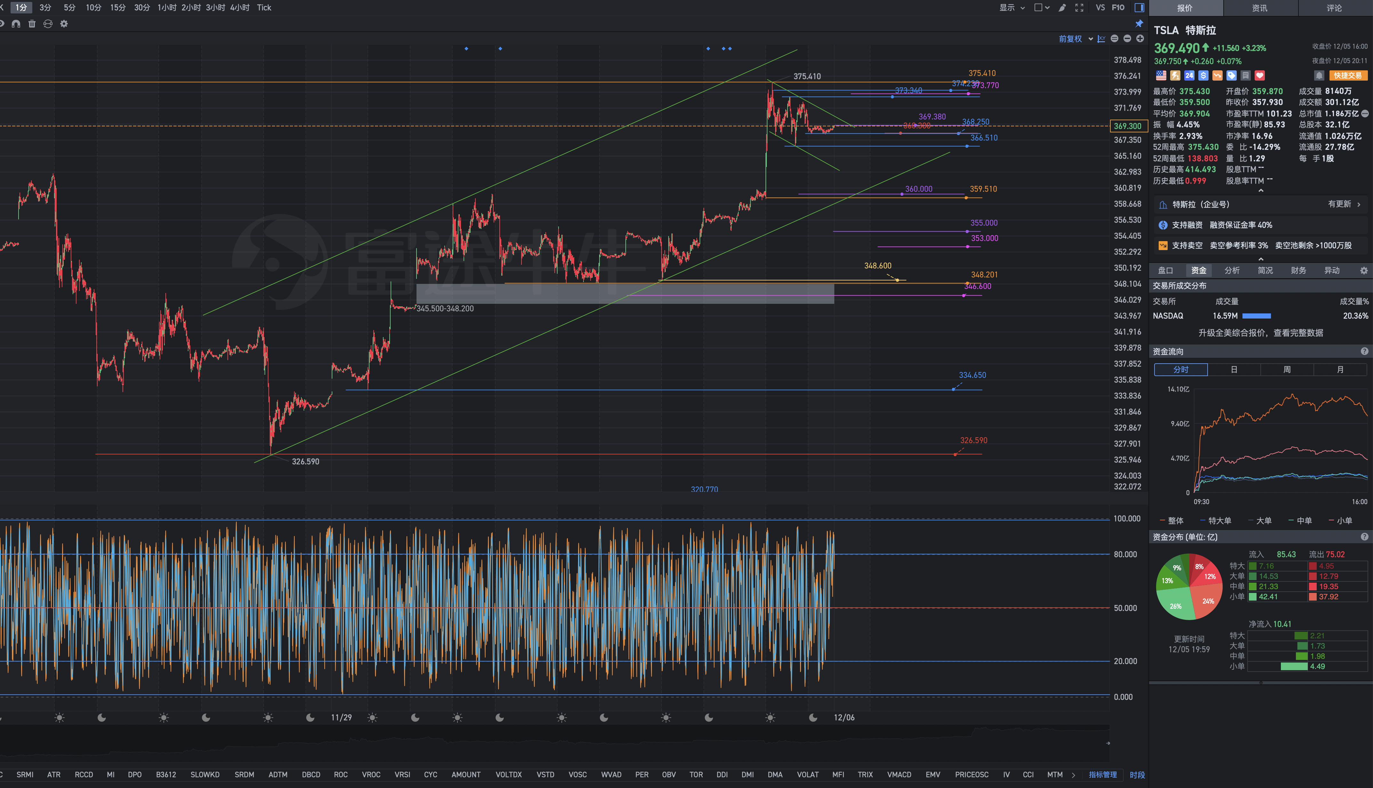Toggle 整体 line in capital flow legend
The width and height of the screenshot is (1373, 788).
(x=1172, y=521)
